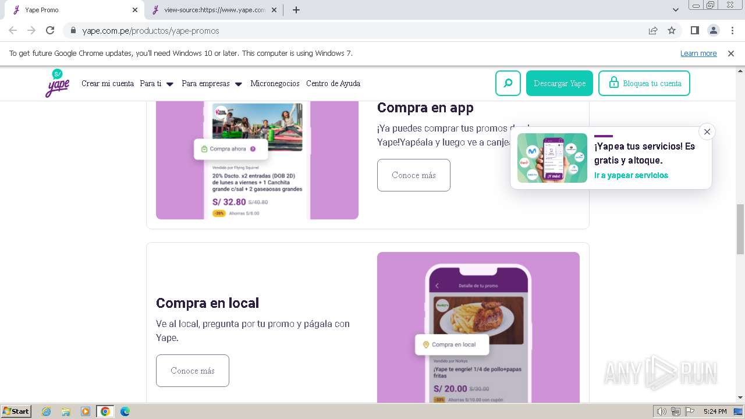The image size is (745, 419).
Task: Open a new tab with the plus button
Action: 296,10
